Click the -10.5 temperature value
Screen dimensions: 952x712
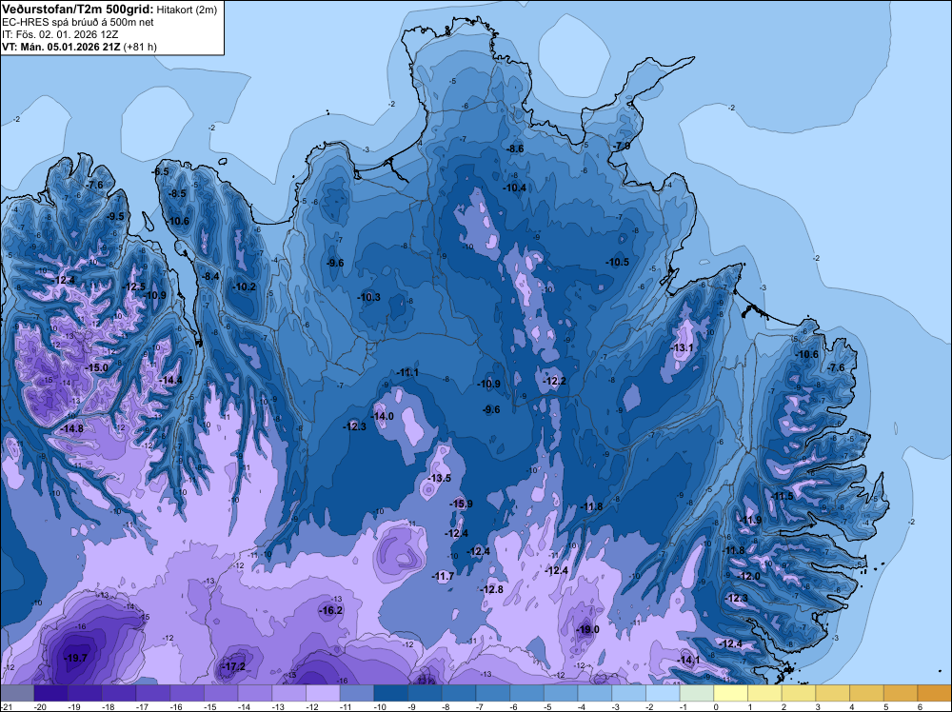click(x=617, y=262)
